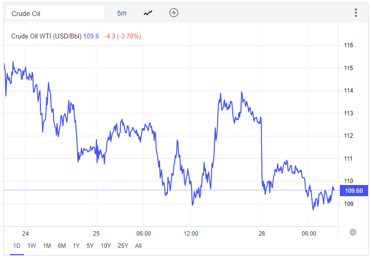Click the 109.60 current price label

point(353,190)
